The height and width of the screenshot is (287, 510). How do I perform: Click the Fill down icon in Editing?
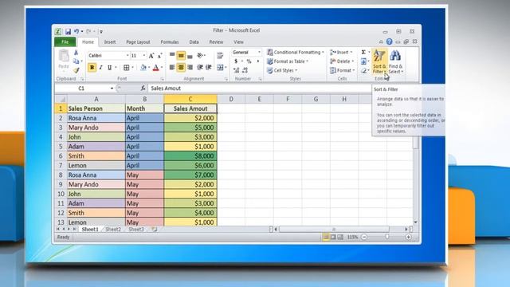(363, 61)
